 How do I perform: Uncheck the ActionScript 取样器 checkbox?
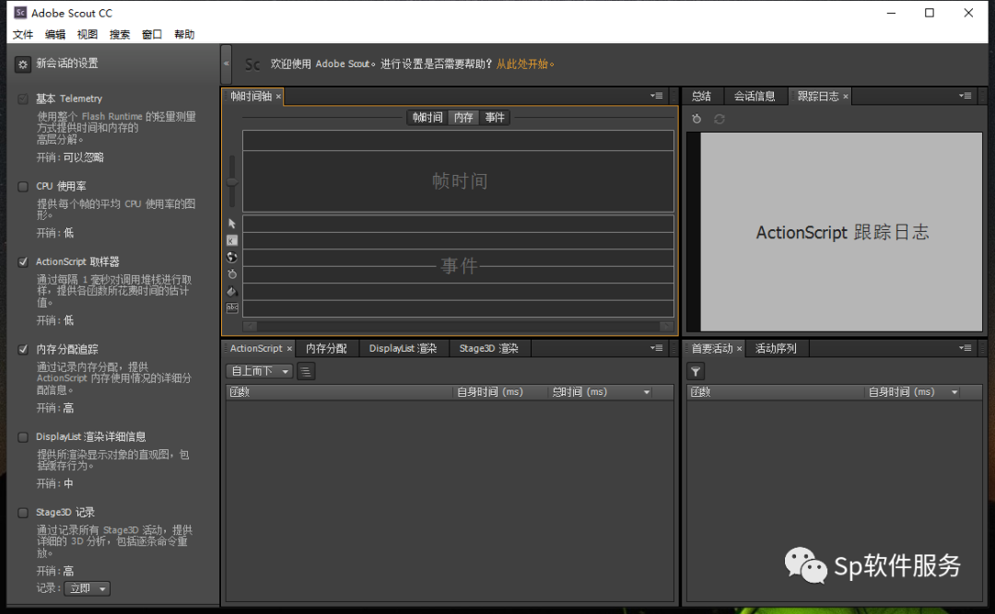click(23, 262)
